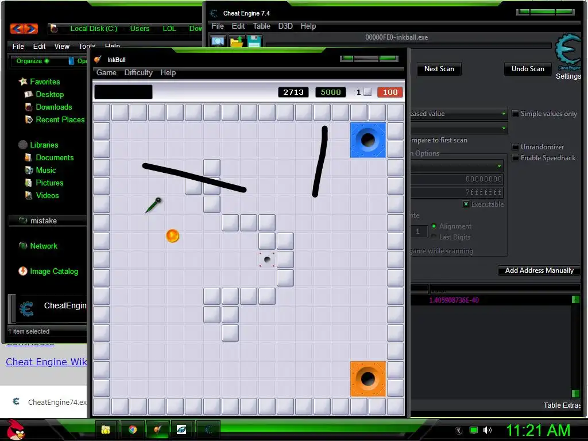This screenshot has width=588, height=441.
Task: Click Cheat Engine open process icon
Action: coord(218,41)
